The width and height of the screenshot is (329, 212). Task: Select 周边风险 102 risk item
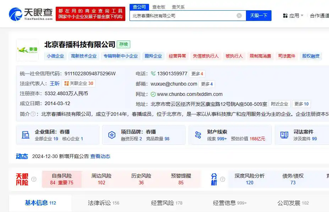(102, 179)
